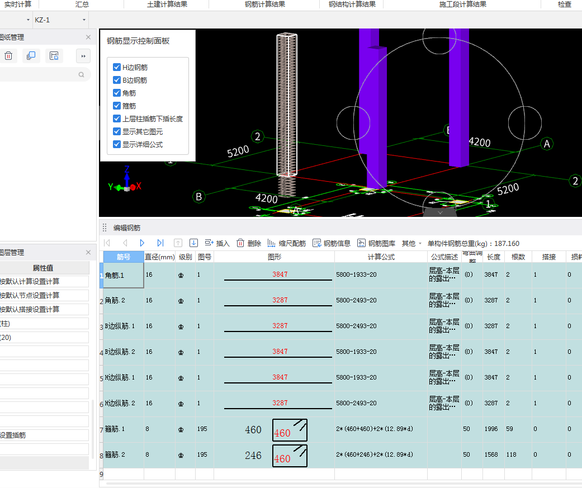
Task: Click the search magnifier icon
Action: point(81,74)
